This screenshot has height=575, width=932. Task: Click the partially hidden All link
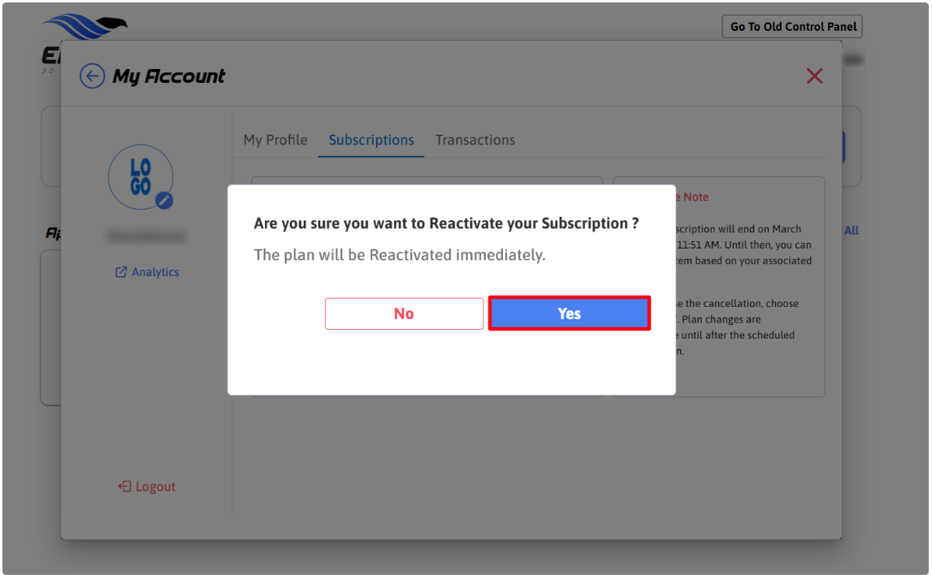851,231
